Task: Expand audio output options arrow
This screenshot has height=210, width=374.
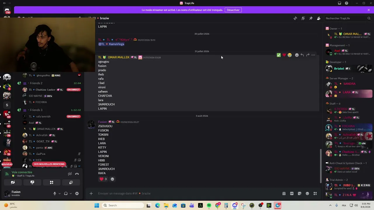Action: pyautogui.click(x=70, y=193)
